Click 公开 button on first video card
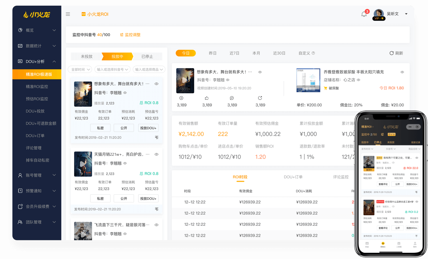428x259 pixels. (x=123, y=128)
